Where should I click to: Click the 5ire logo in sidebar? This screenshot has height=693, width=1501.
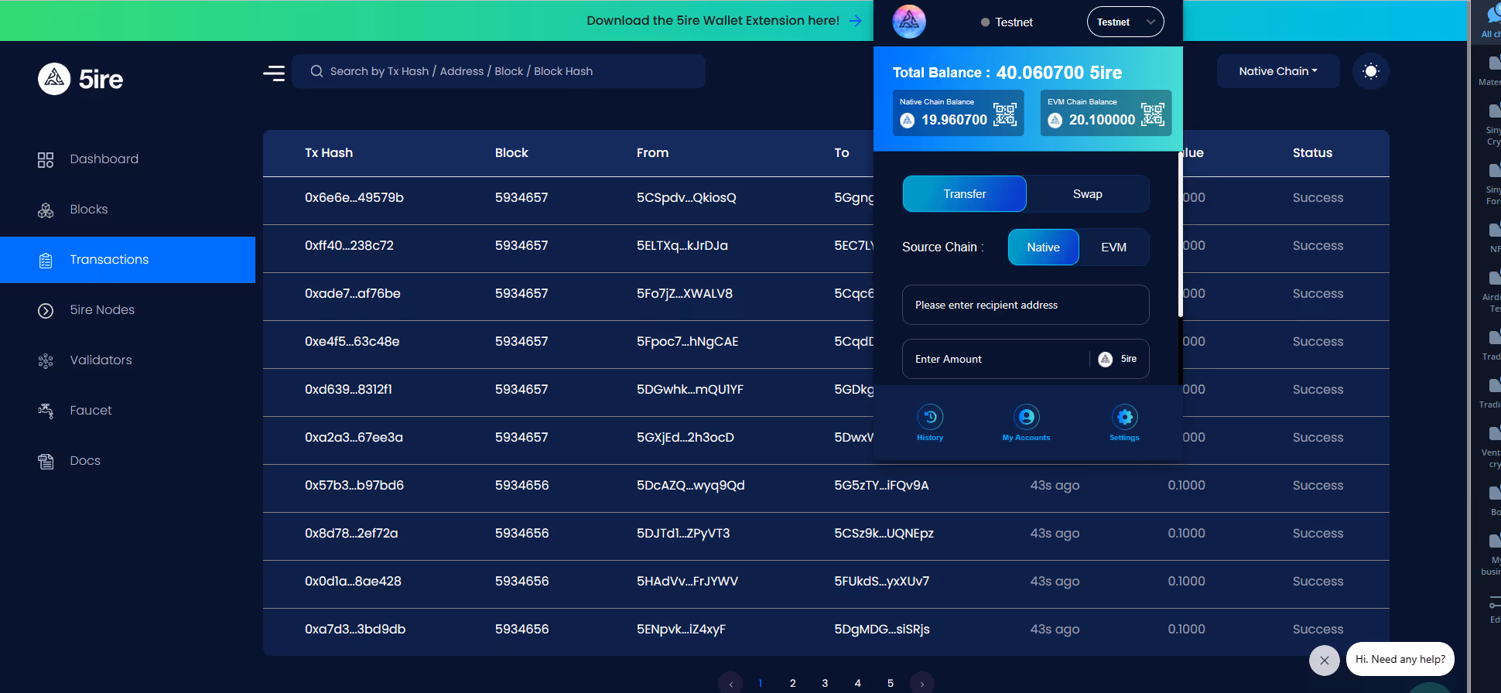[x=81, y=79]
